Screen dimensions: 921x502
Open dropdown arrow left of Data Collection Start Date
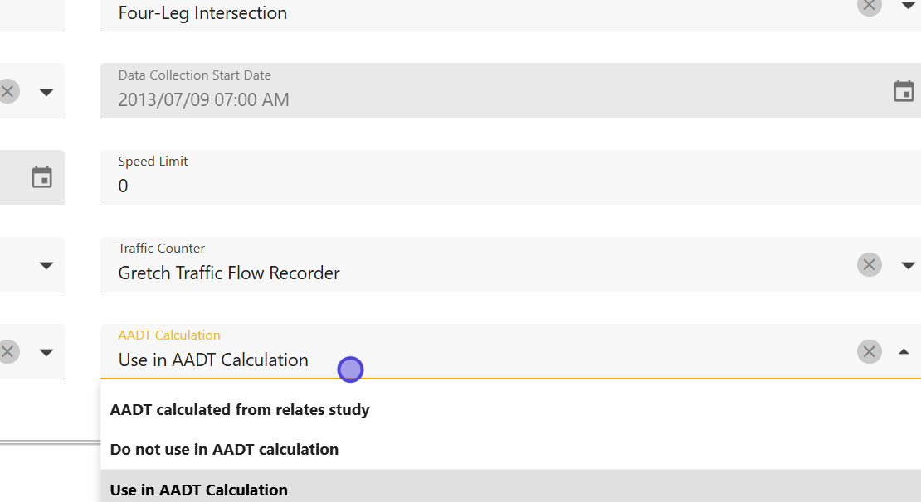coord(46,91)
